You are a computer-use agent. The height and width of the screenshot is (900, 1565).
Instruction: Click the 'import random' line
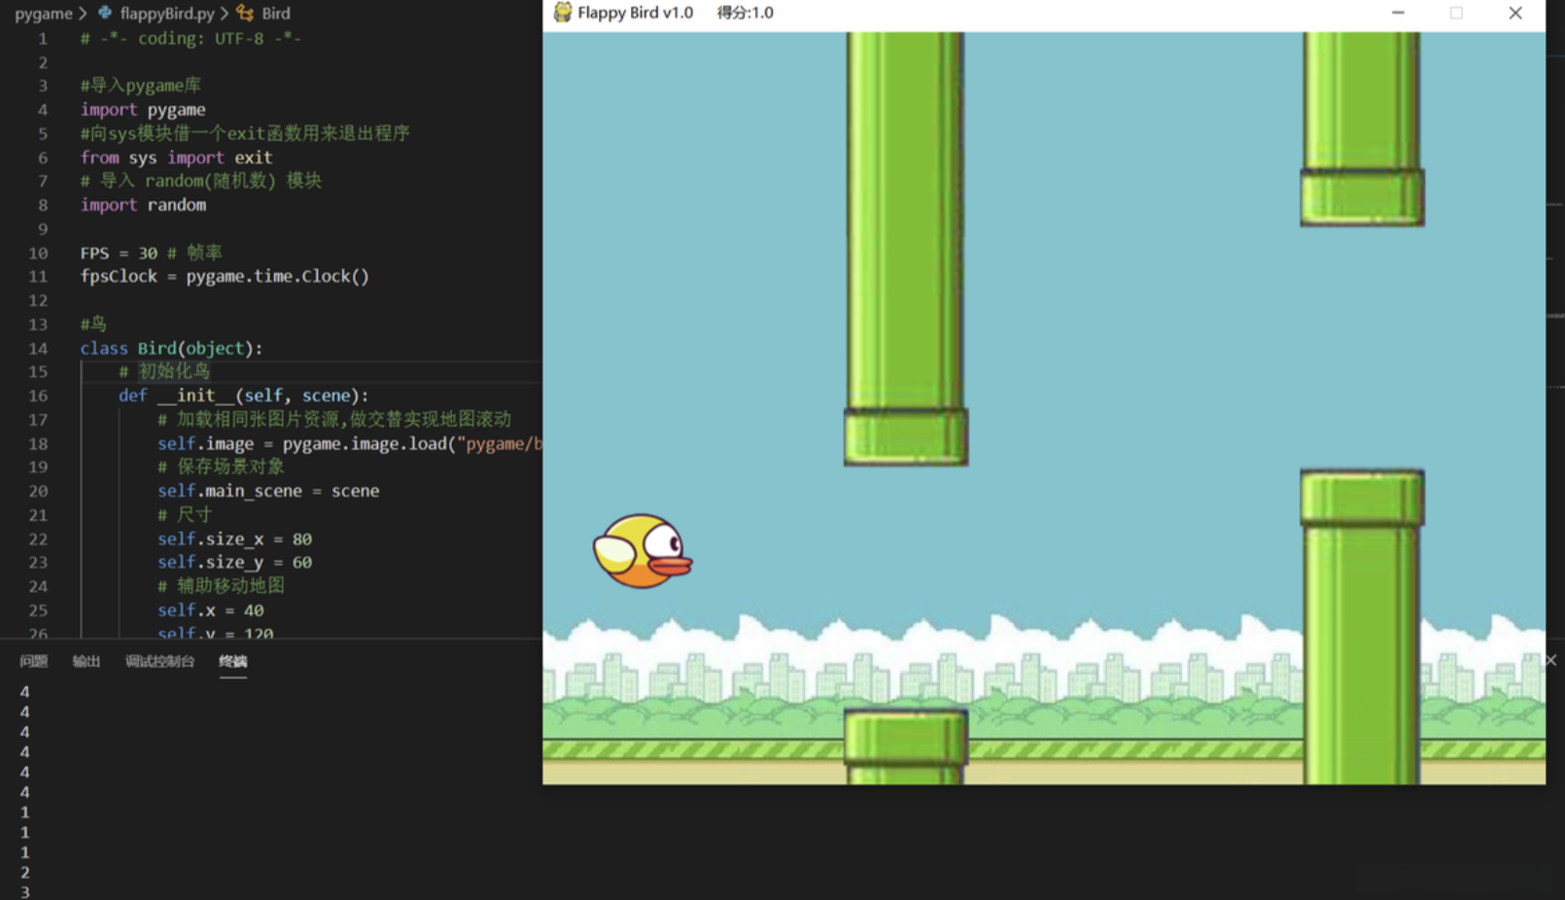pos(143,205)
